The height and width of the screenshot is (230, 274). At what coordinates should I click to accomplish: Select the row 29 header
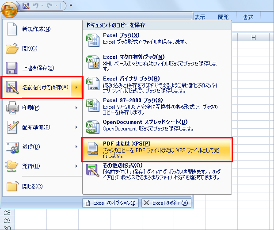[8, 221]
